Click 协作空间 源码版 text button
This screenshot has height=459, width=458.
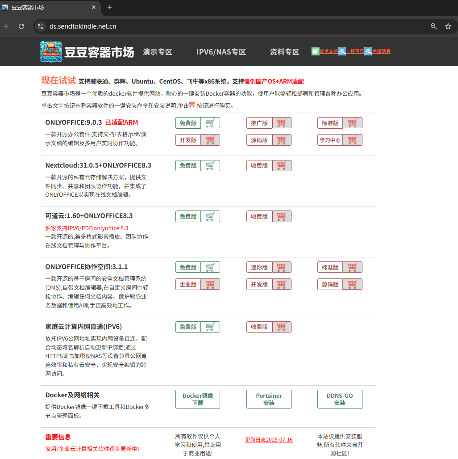click(x=330, y=284)
